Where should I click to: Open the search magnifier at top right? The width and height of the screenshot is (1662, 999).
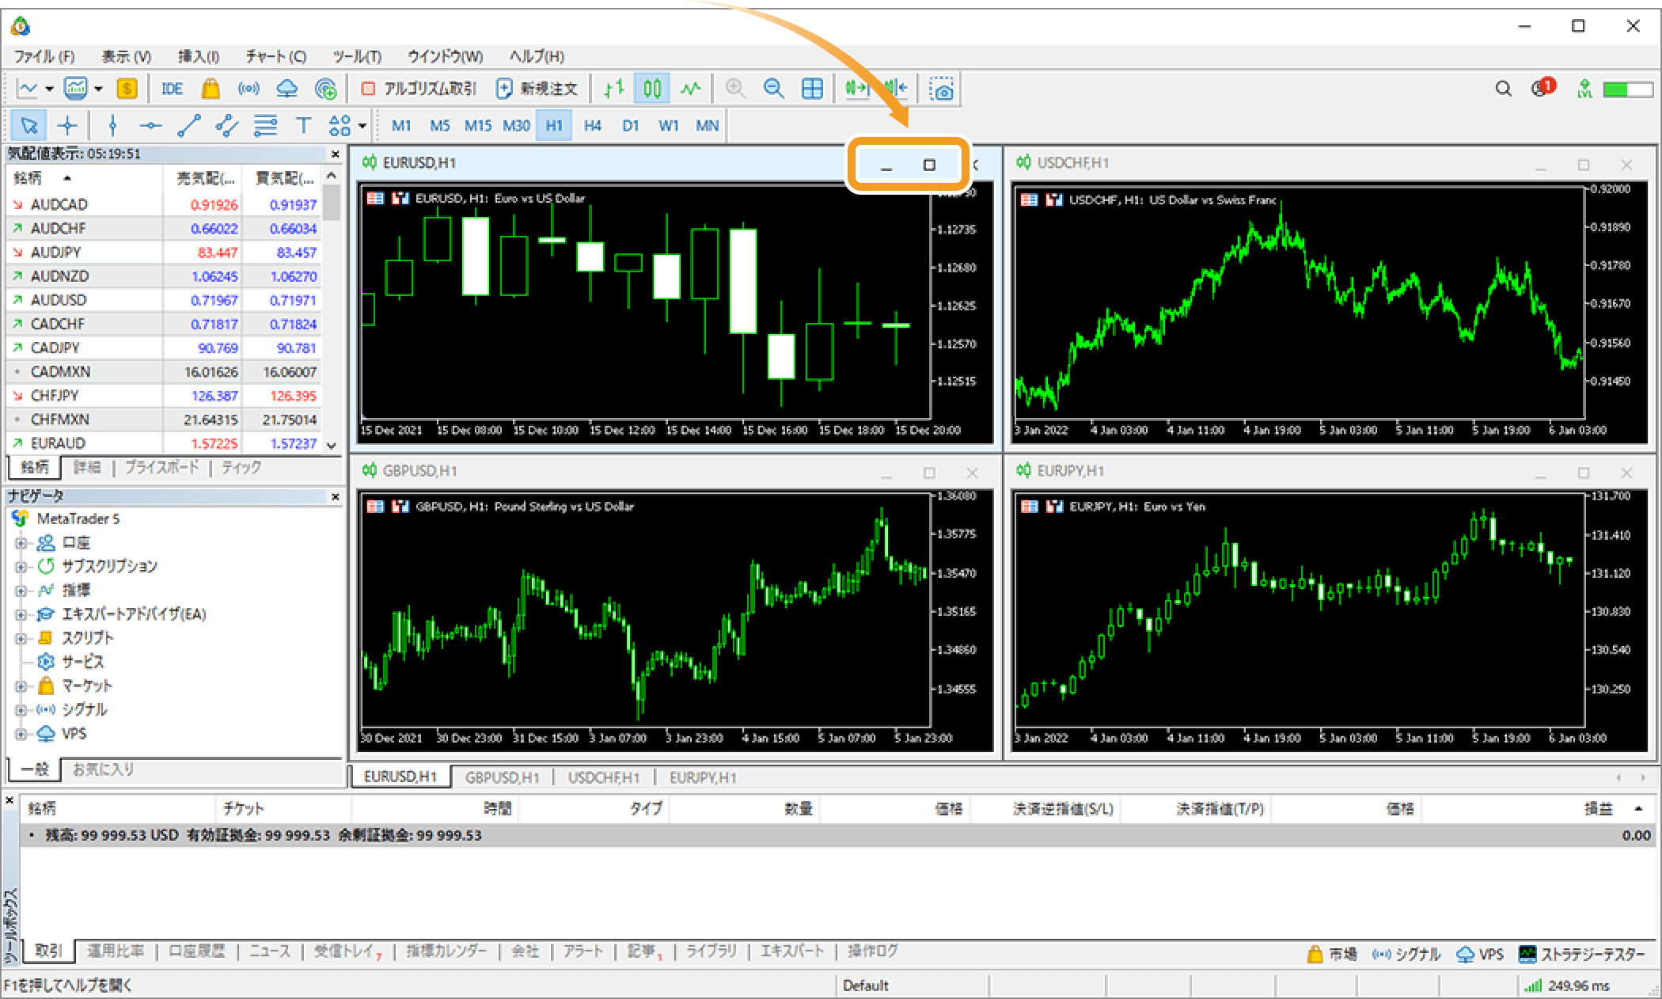[1503, 89]
